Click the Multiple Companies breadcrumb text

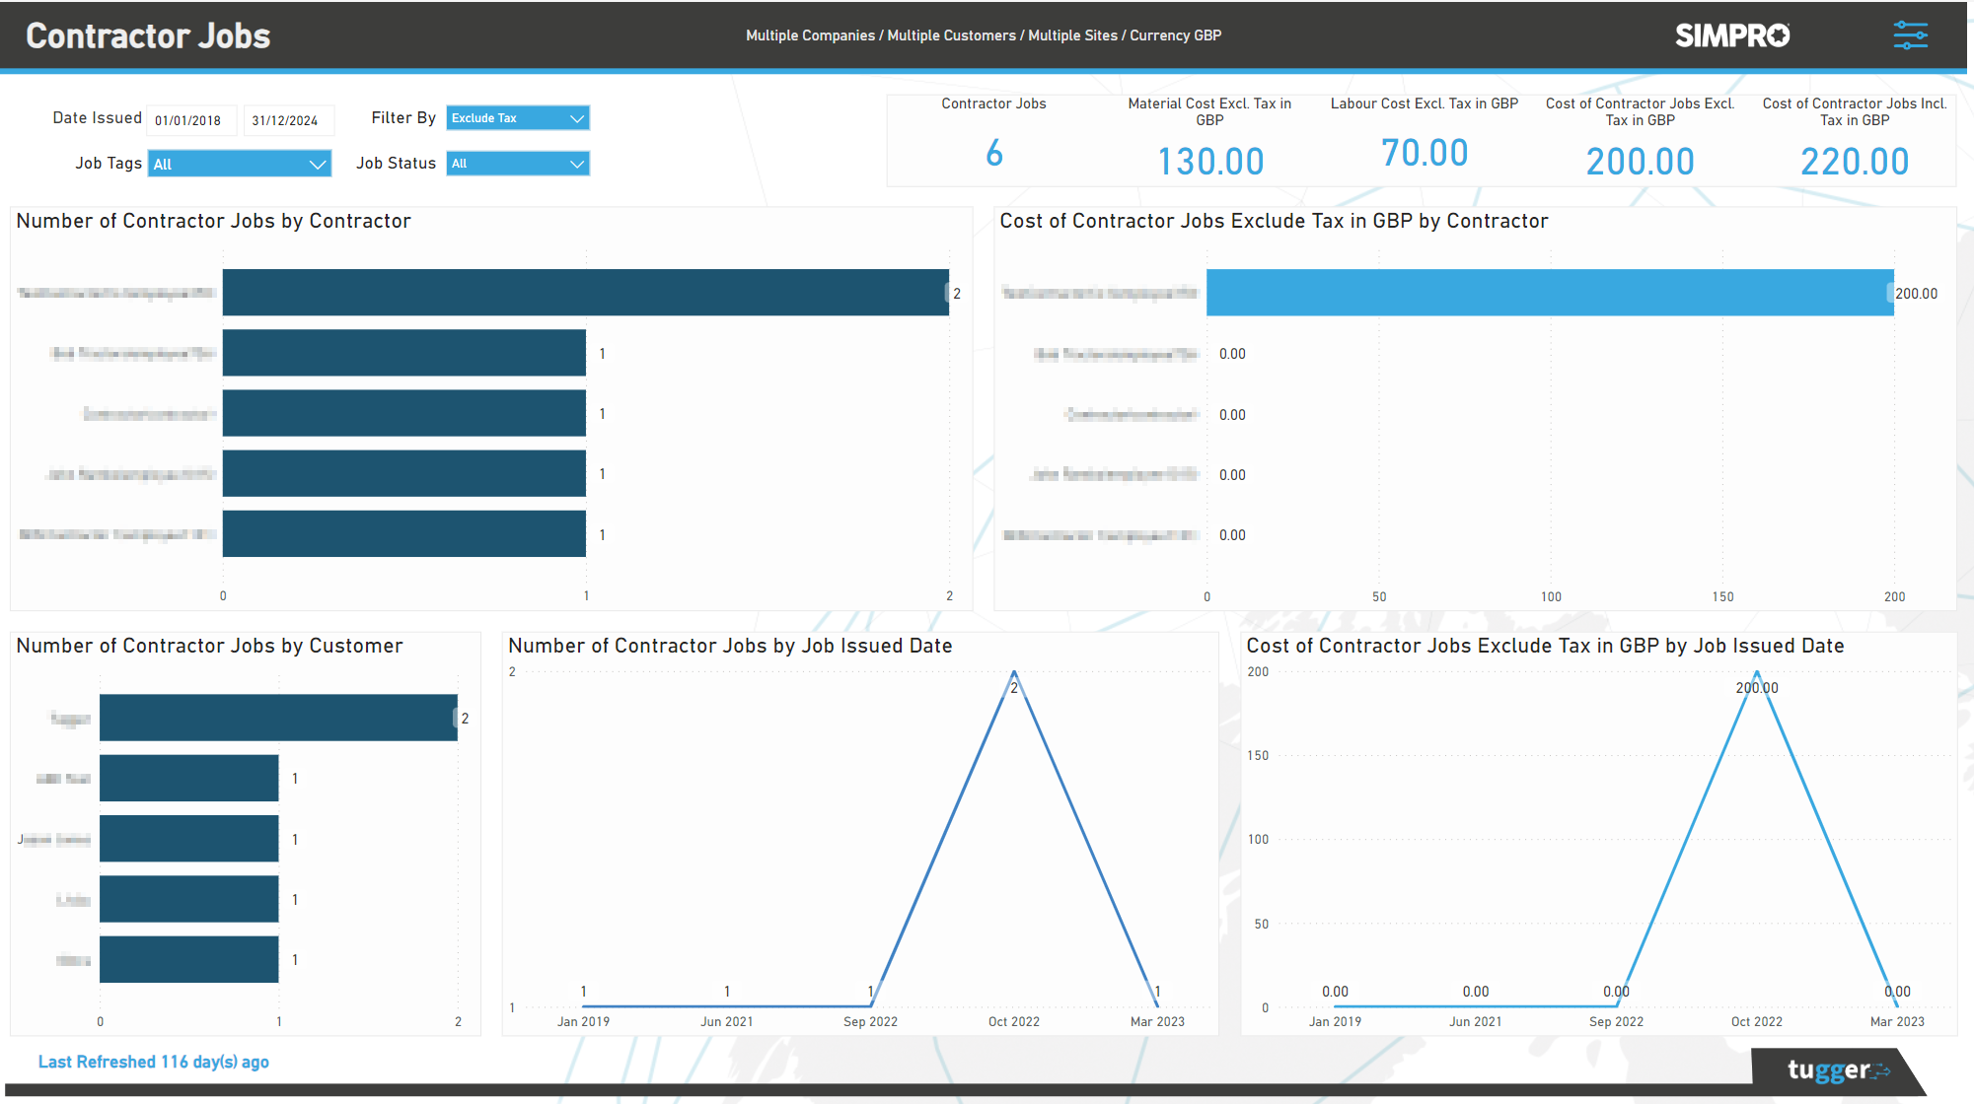(x=809, y=34)
